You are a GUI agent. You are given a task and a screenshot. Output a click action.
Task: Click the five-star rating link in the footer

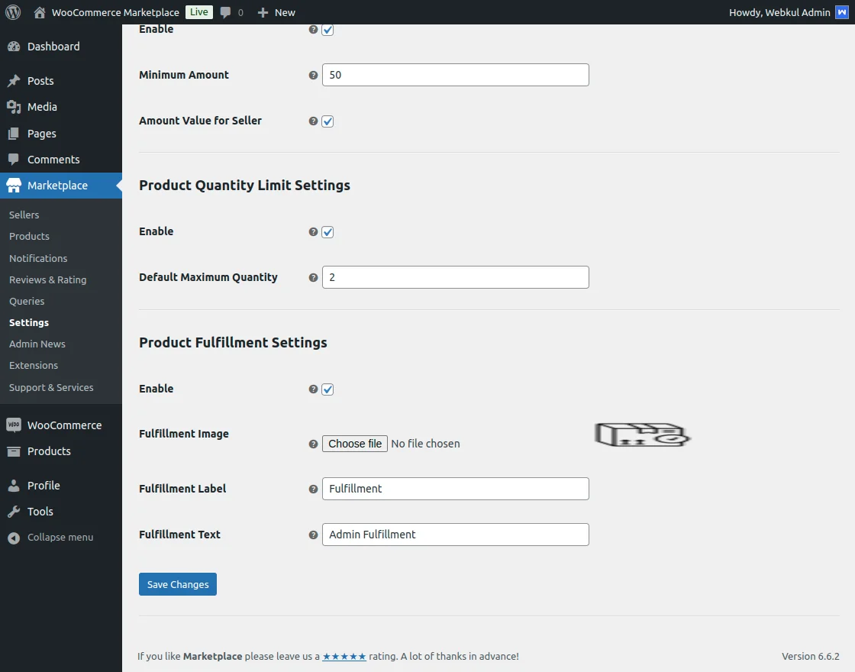point(344,656)
